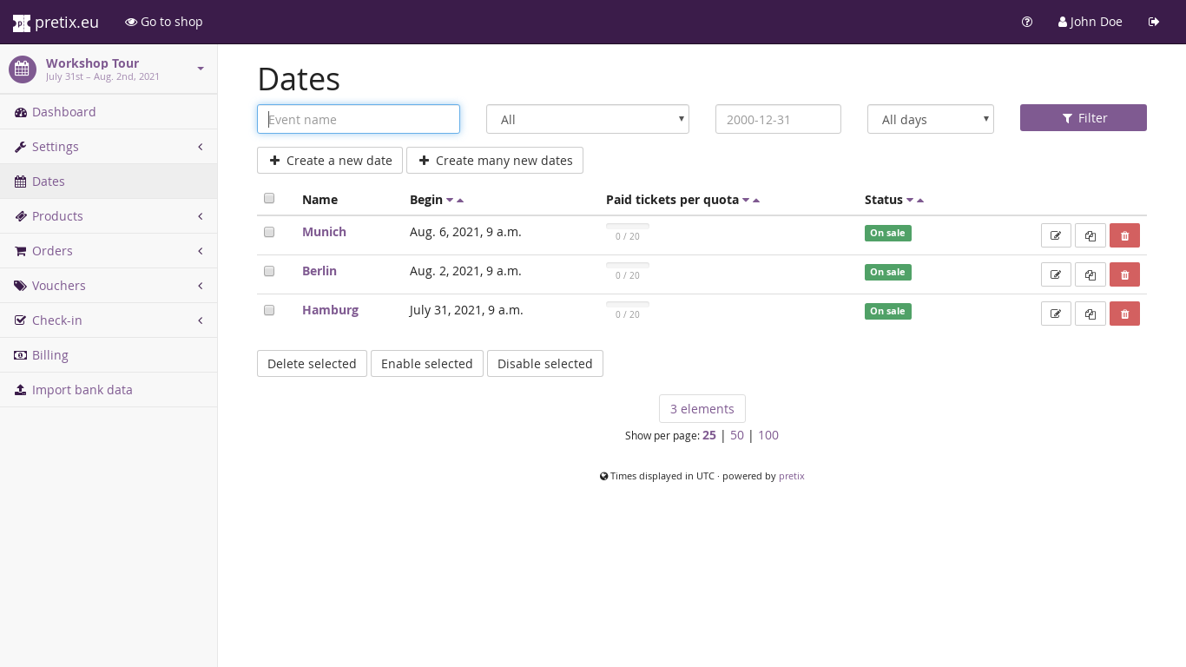1186x667 pixels.
Task: Click the Event name search field
Action: pyautogui.click(x=358, y=120)
